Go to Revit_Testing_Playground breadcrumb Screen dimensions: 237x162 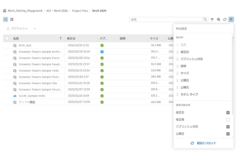tap(25, 11)
